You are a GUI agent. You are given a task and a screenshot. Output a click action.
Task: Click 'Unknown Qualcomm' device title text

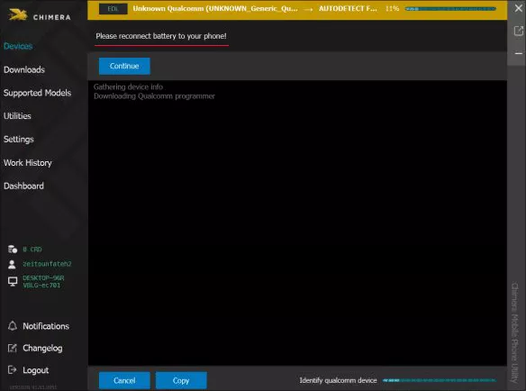click(x=215, y=8)
